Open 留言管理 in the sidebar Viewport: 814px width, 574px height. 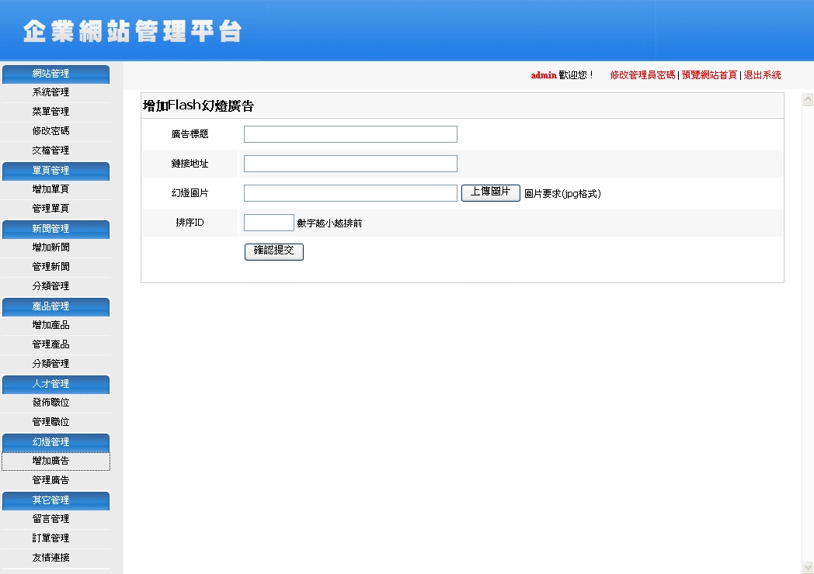point(50,519)
